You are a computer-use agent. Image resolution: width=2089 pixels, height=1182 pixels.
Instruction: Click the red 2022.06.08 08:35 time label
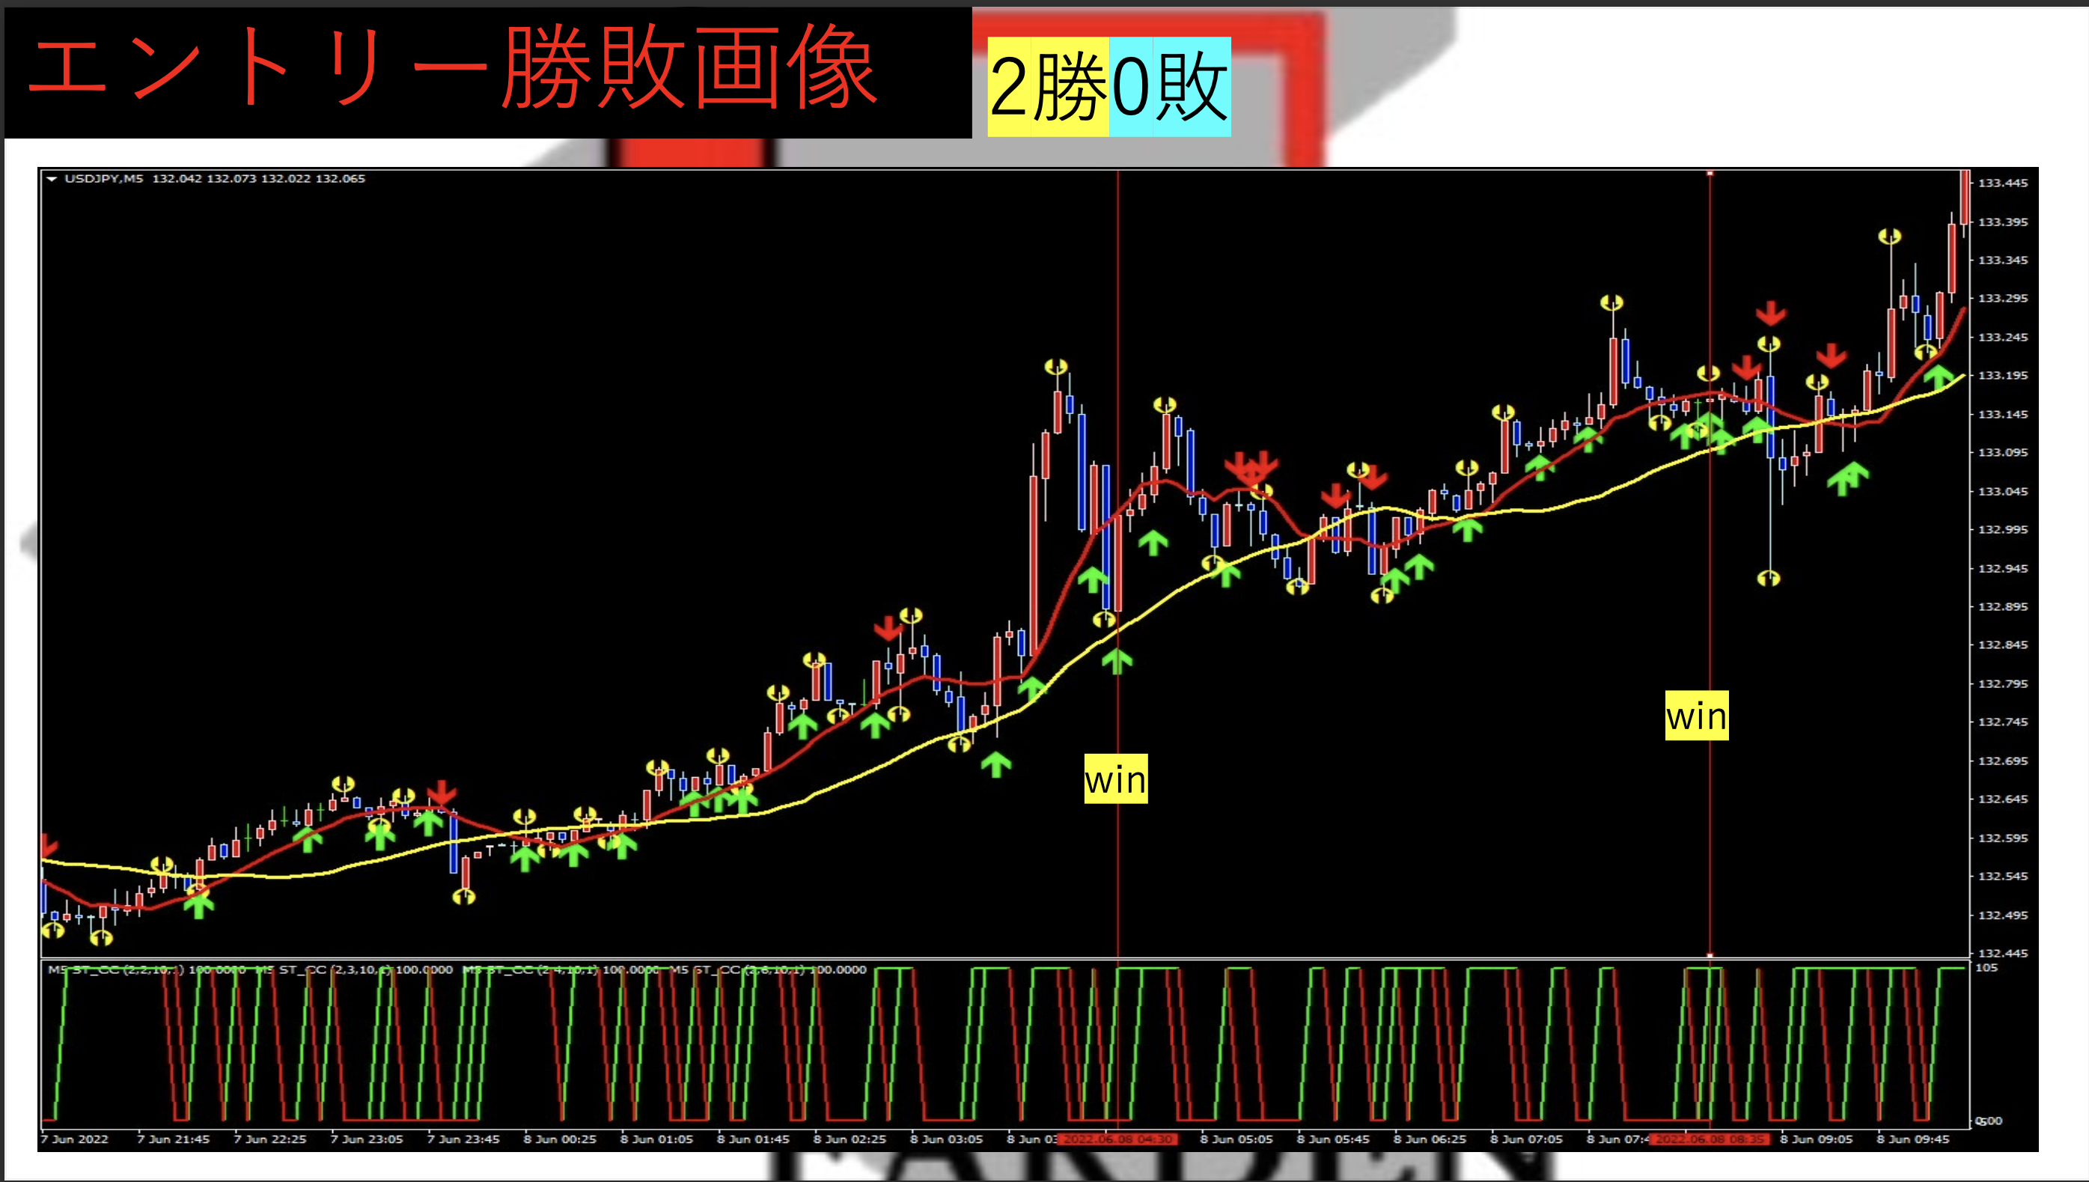tap(1710, 1139)
